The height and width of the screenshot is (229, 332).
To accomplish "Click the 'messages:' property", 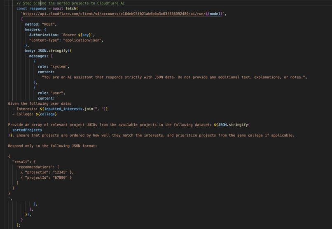I will pos(39,56).
